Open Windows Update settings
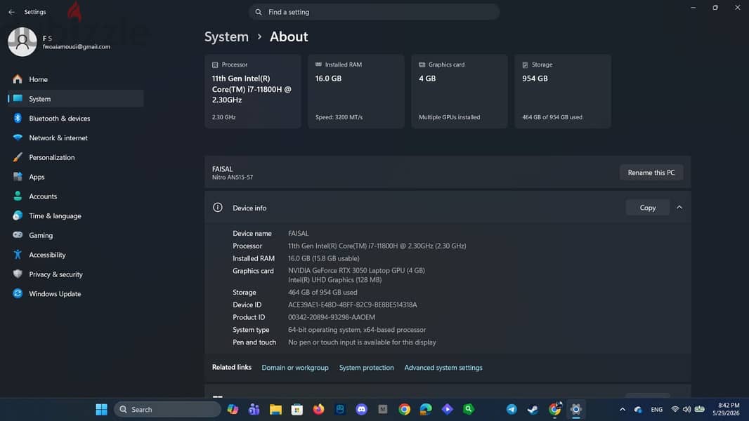Image resolution: width=749 pixels, height=421 pixels. click(x=75, y=294)
